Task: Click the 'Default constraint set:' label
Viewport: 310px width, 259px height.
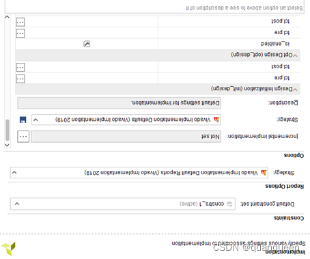Action: (x=268, y=204)
